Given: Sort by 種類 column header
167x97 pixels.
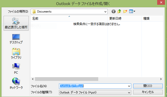Looking at the screenshot, I should point(152,19).
